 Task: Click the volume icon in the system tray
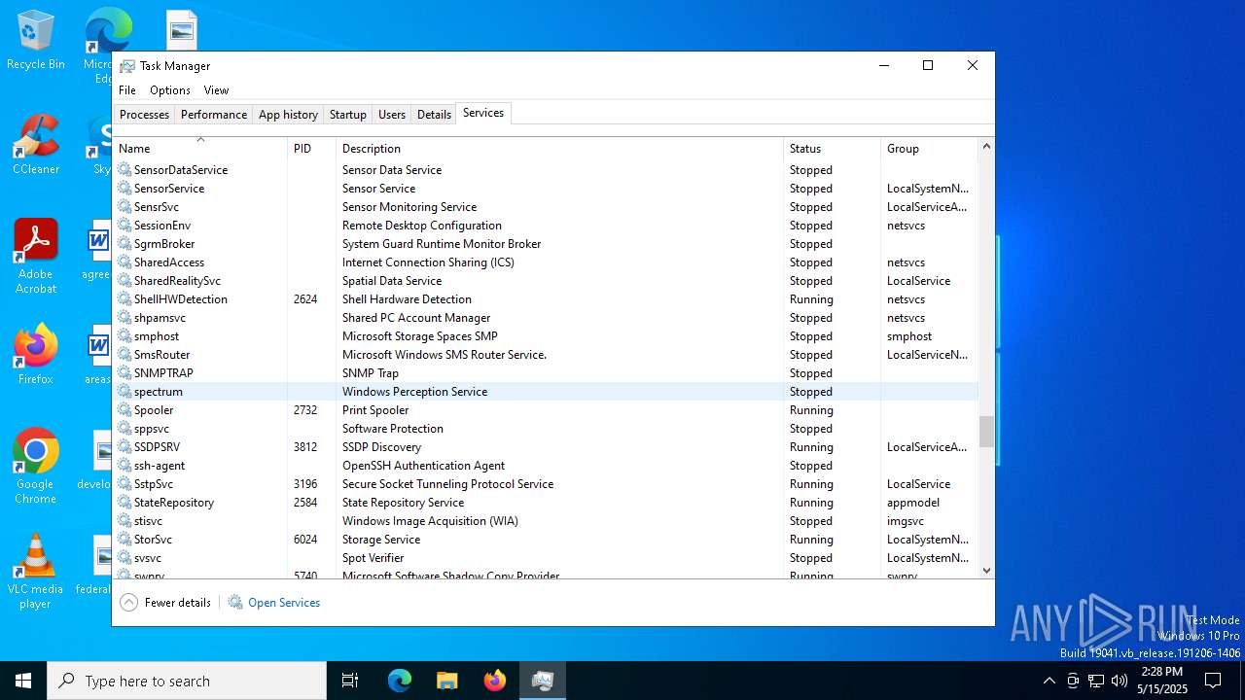click(1120, 681)
